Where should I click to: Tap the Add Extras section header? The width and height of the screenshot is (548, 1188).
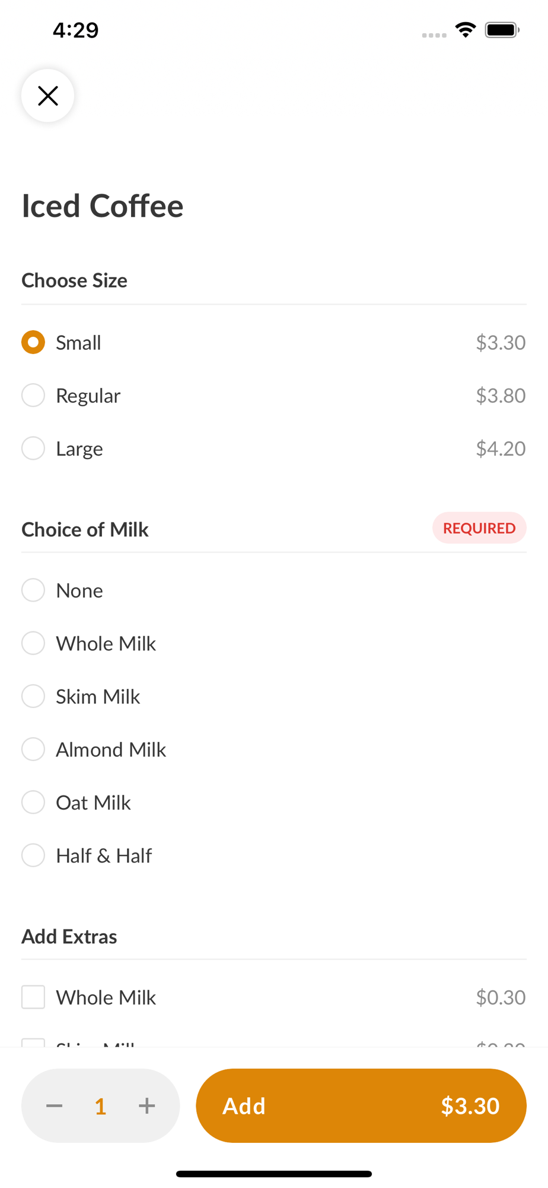tap(69, 937)
